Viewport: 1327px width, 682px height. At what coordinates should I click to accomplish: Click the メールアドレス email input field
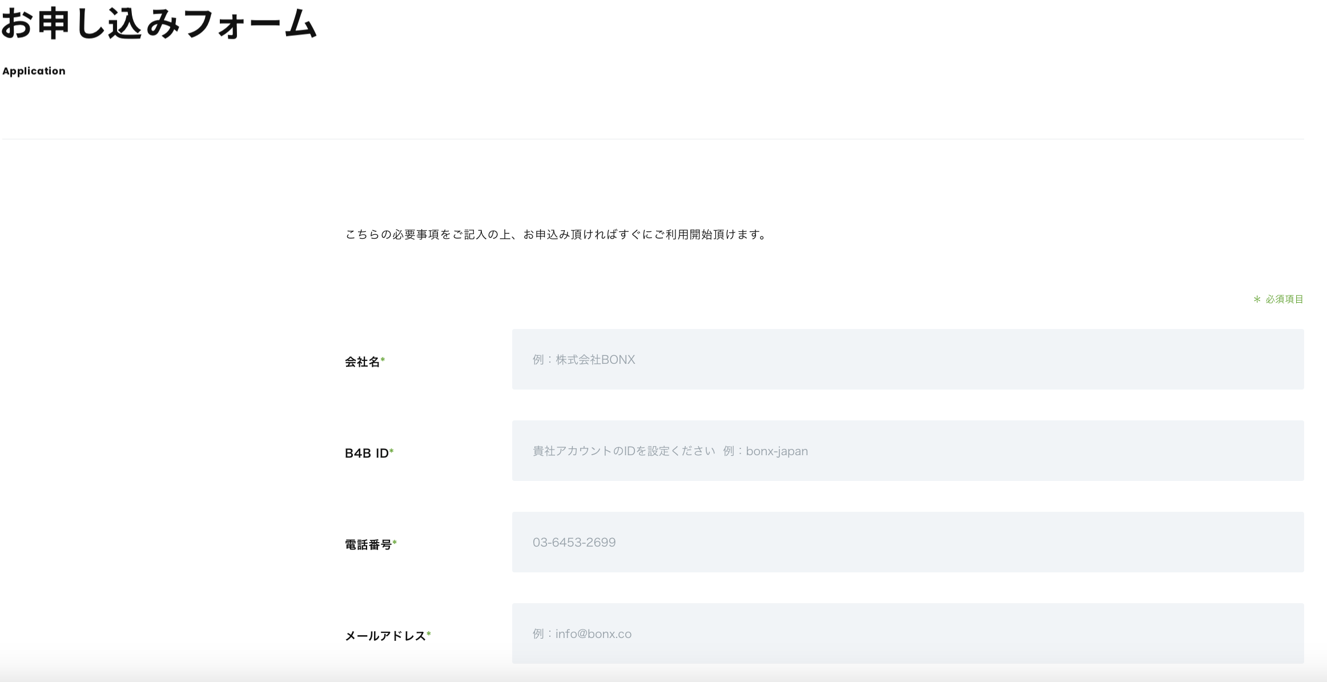coord(908,633)
